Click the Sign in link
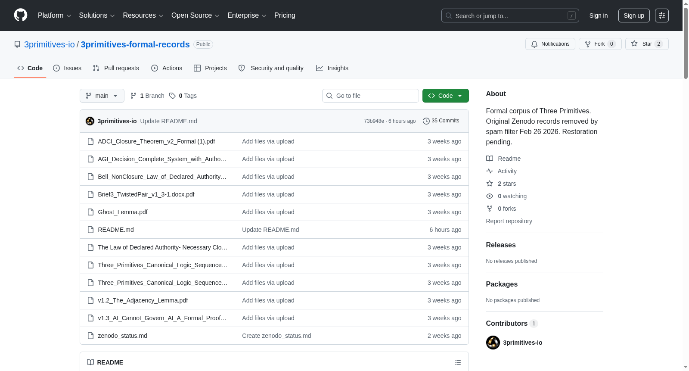689x371 pixels. [599, 16]
